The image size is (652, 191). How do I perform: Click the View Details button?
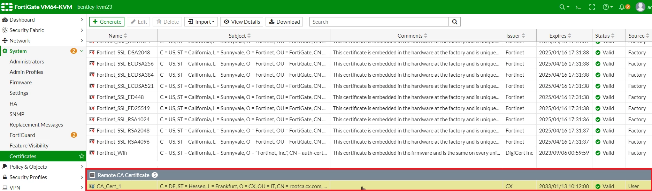[x=241, y=22]
